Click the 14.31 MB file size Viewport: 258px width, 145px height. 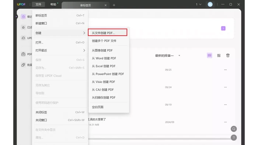tap(94, 125)
